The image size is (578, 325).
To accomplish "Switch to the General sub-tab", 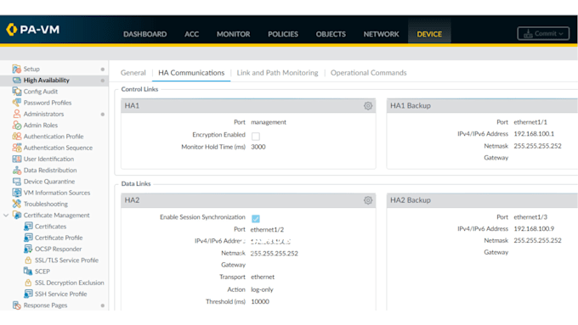I will coord(133,72).
